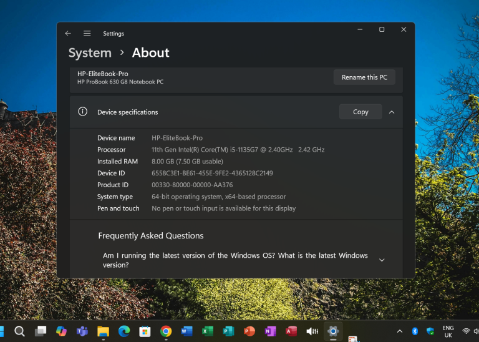Show hidden icons in the system tray
The width and height of the screenshot is (479, 342).
pyautogui.click(x=400, y=331)
